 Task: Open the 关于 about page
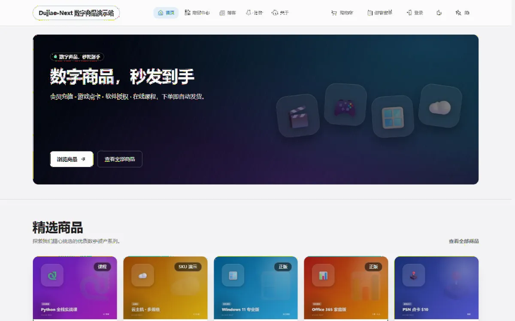pos(280,13)
